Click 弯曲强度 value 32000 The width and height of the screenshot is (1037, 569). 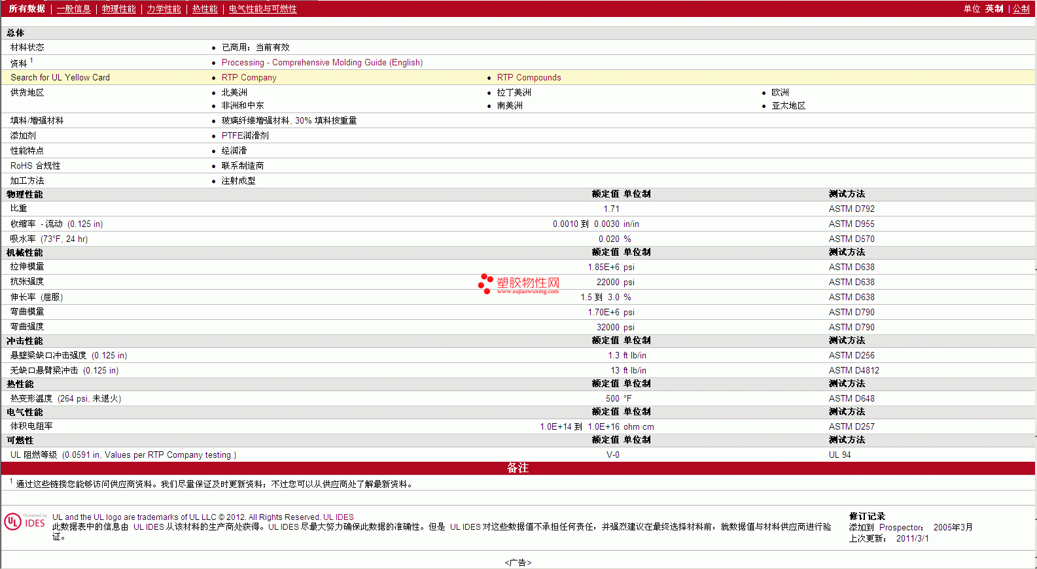coord(608,327)
